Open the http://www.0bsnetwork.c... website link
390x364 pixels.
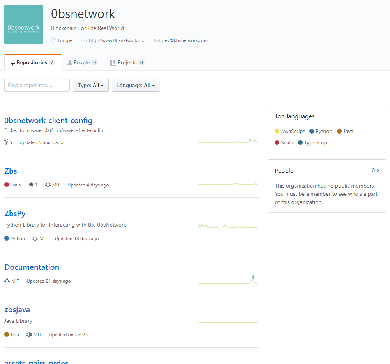coord(116,40)
